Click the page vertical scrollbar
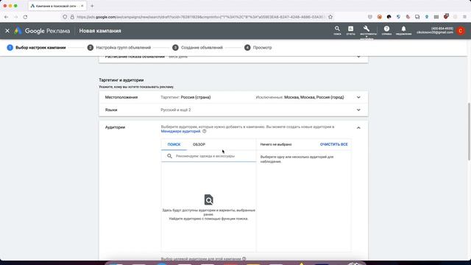The width and height of the screenshot is (471, 265). [469, 132]
